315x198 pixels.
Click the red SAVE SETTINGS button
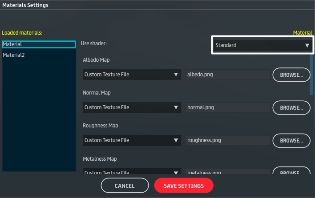click(x=184, y=186)
